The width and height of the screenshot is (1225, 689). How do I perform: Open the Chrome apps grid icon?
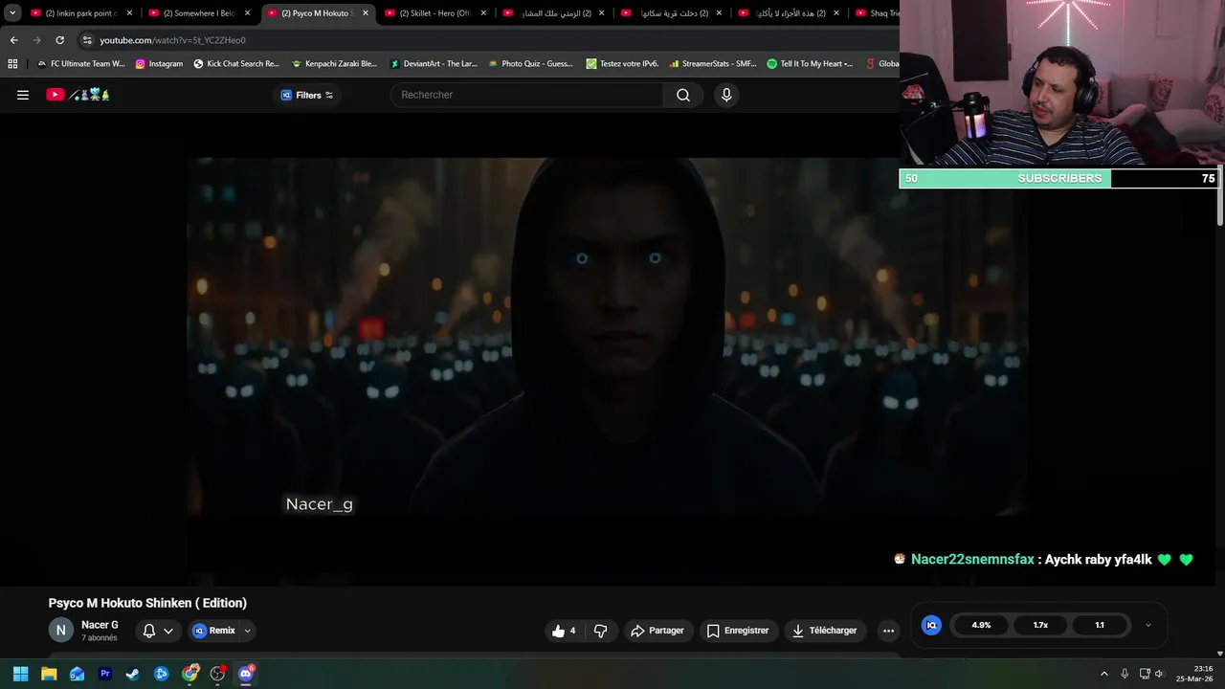[12, 64]
